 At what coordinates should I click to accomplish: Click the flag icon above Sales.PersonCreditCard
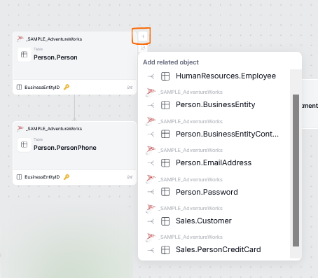click(x=151, y=237)
